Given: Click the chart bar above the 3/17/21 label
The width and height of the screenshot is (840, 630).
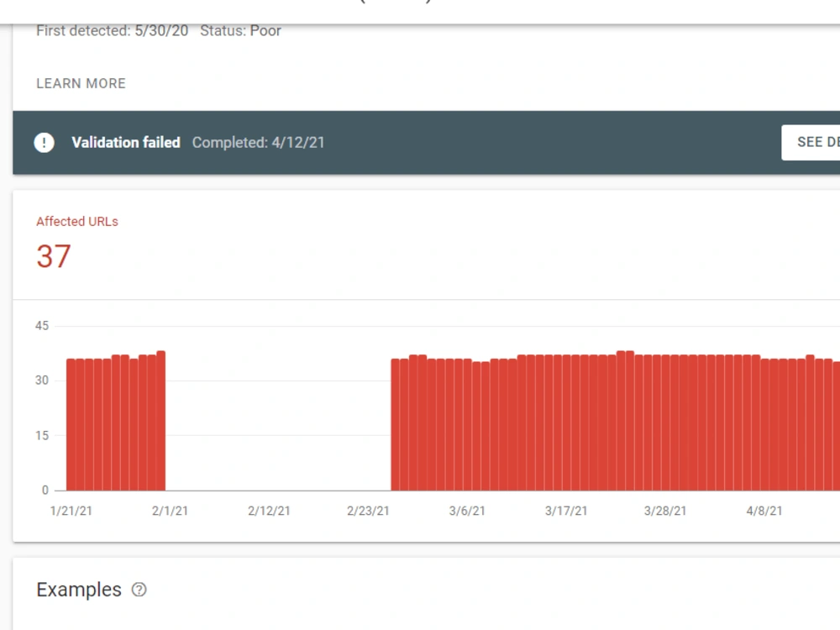Looking at the screenshot, I should [566, 423].
